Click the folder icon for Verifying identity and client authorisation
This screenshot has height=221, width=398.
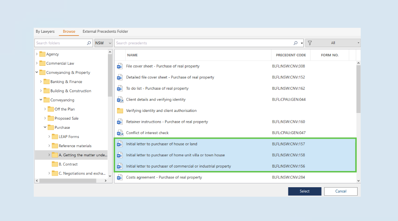[x=120, y=110]
